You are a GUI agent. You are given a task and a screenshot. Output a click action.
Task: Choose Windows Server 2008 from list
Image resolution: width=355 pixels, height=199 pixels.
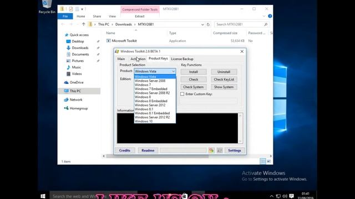[150, 81]
